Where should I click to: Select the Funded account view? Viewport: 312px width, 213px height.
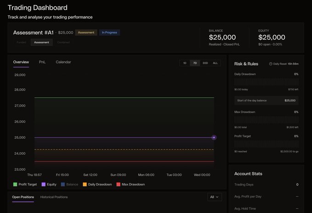click(x=21, y=42)
